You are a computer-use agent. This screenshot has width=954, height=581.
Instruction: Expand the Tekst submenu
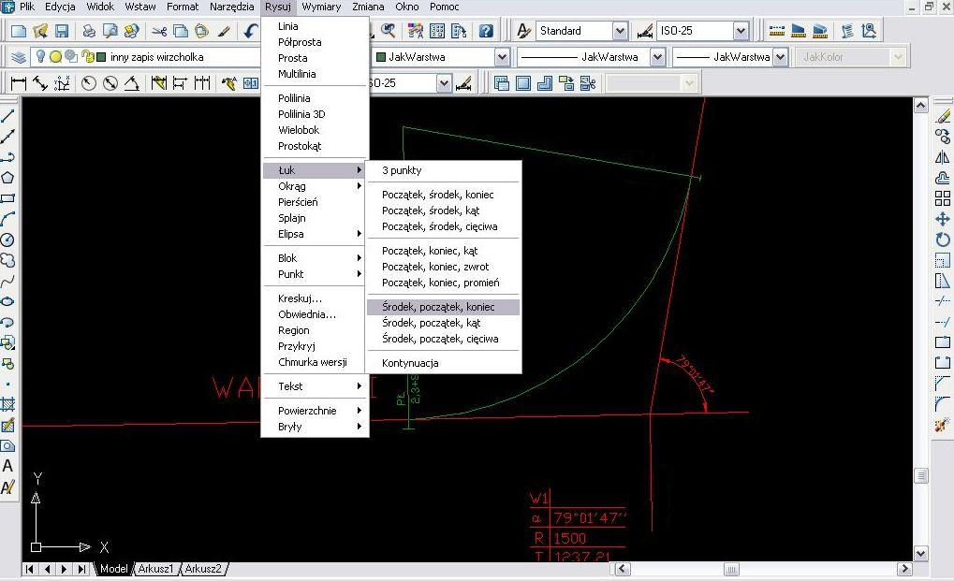coord(316,385)
